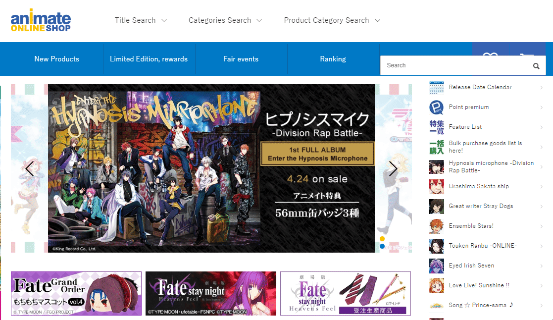
Task: Click the Feature List kanji icon
Action: pos(436,127)
